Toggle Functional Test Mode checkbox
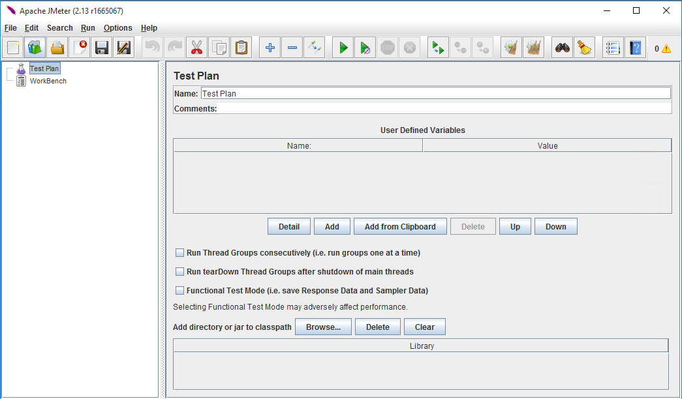 [x=179, y=290]
